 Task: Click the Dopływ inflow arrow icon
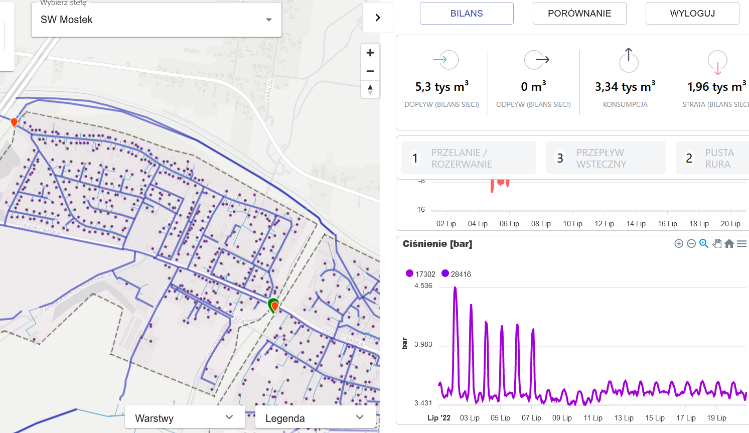coord(445,60)
